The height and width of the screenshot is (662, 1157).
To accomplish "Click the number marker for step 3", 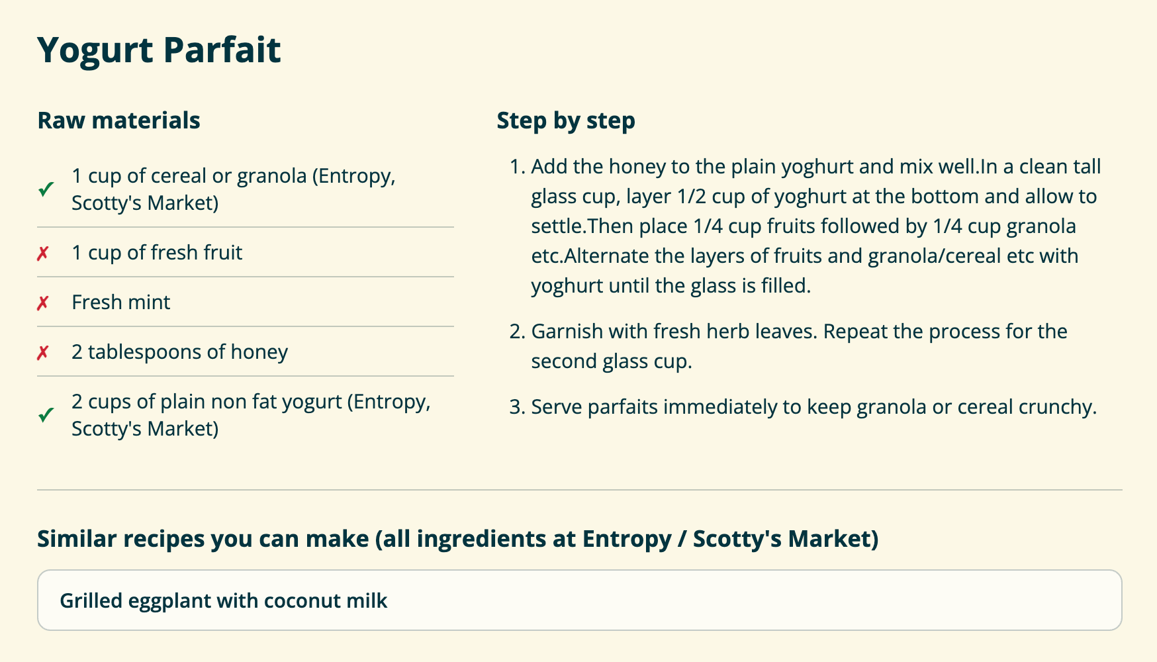I will pyautogui.click(x=517, y=407).
